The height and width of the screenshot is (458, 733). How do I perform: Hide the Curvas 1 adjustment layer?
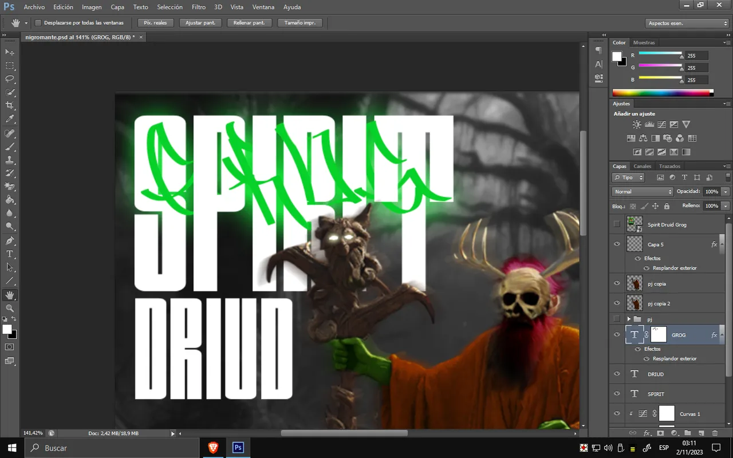617,413
